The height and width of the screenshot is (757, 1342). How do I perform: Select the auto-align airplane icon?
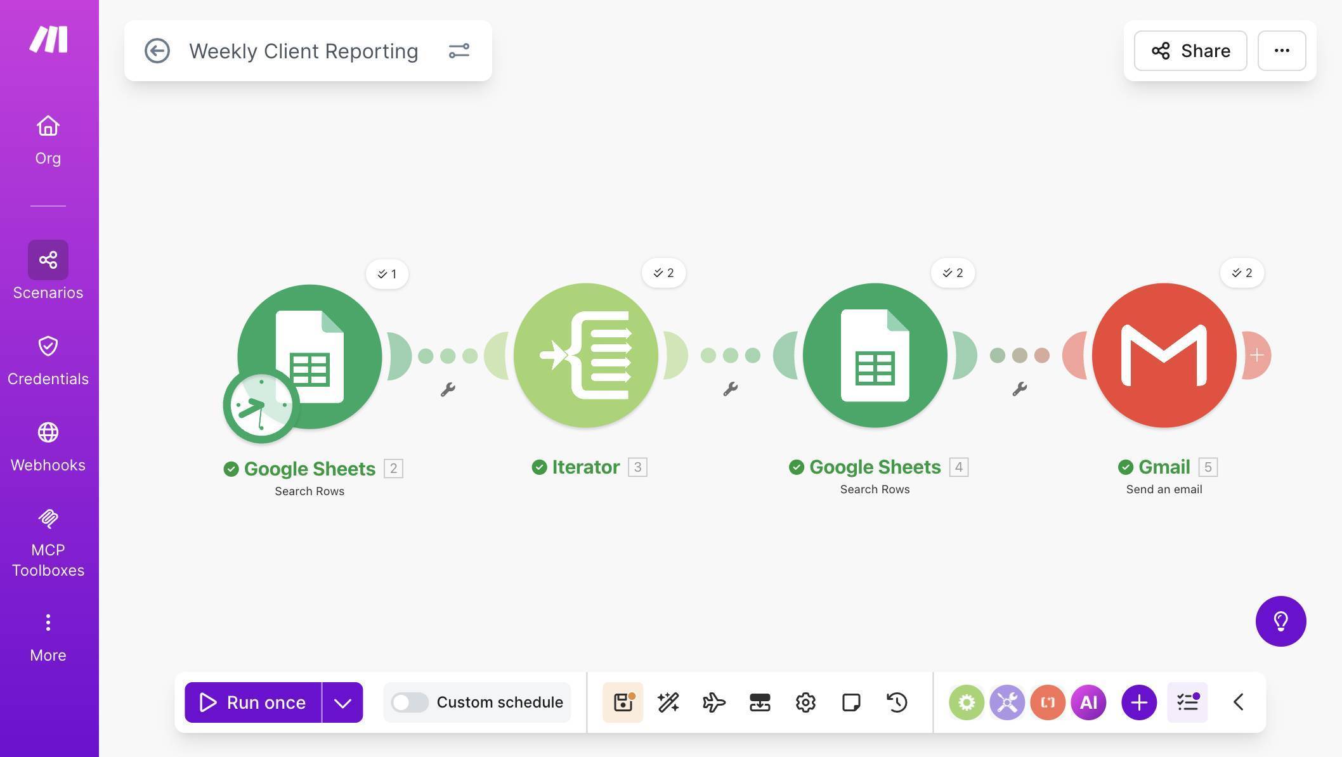point(713,702)
